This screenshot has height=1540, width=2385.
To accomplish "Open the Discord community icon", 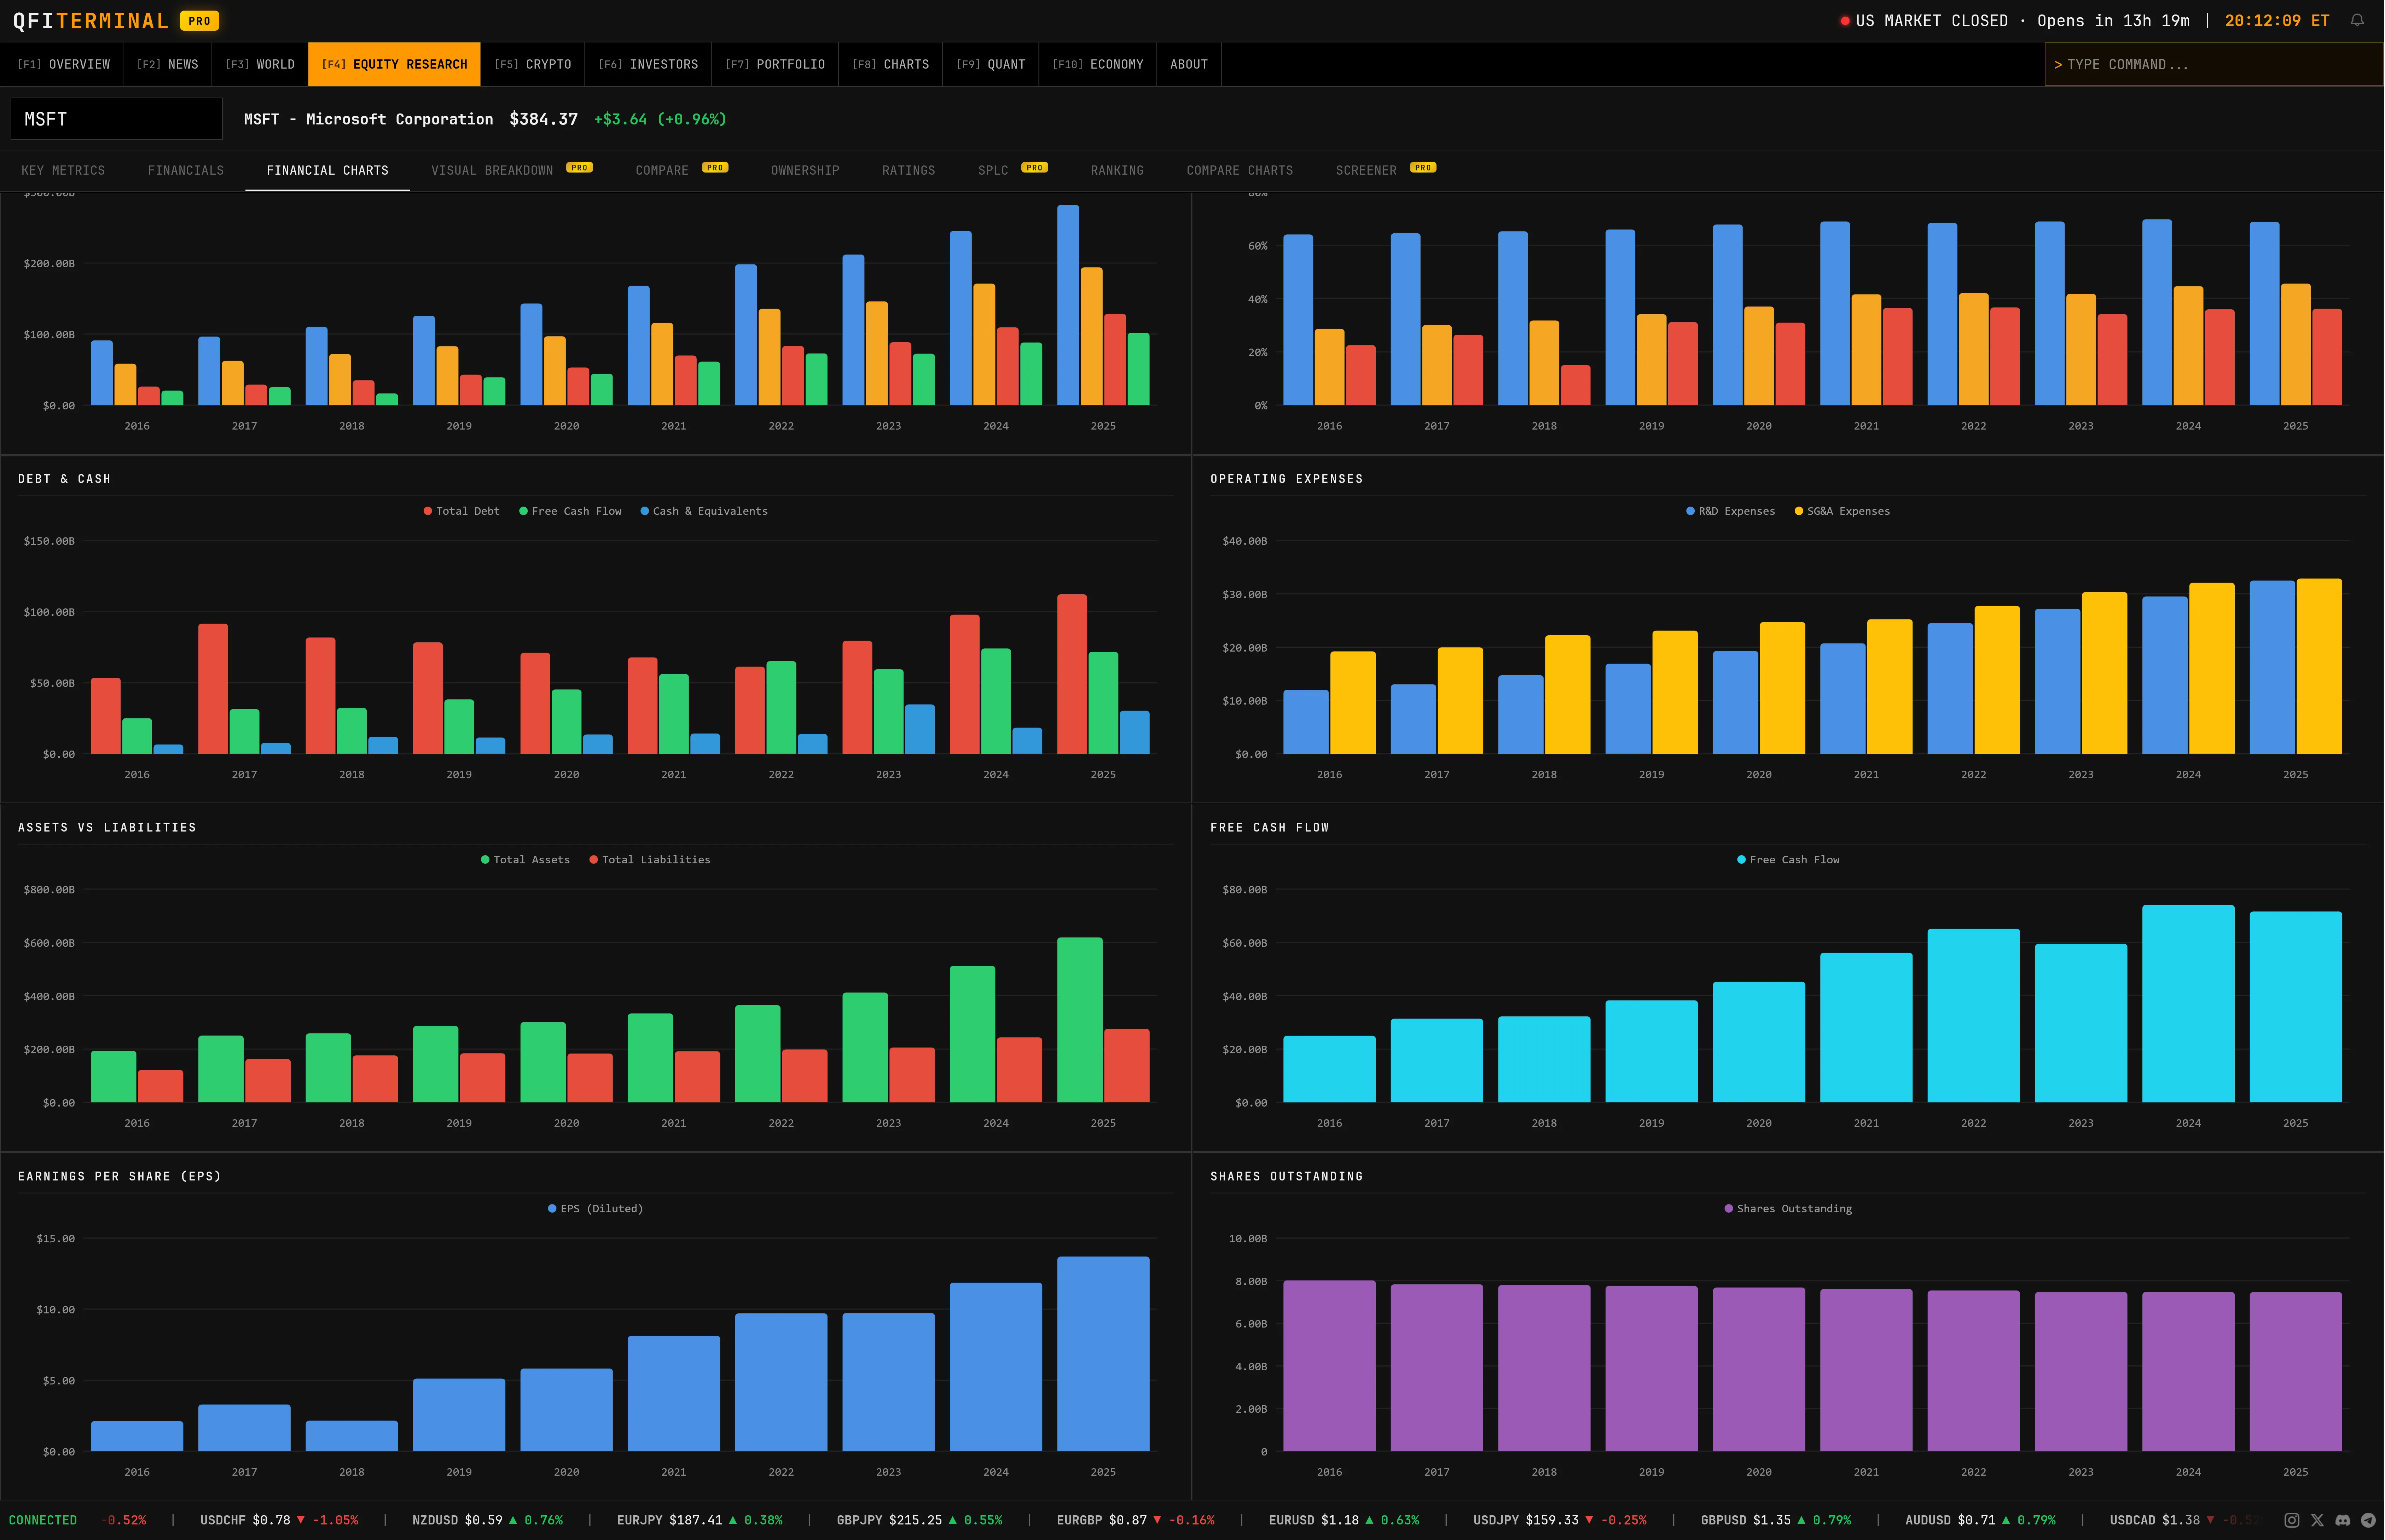I will pyautogui.click(x=2343, y=1520).
